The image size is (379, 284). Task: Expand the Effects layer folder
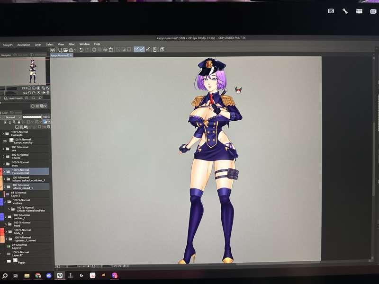(4, 157)
